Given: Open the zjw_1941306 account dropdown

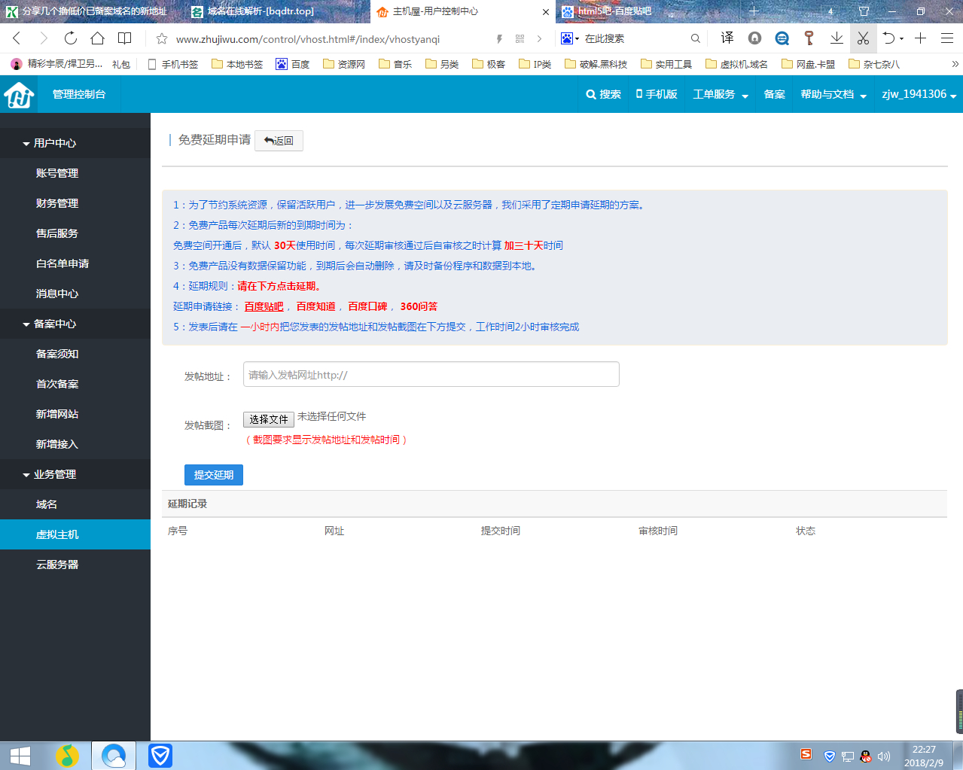Looking at the screenshot, I should click(919, 94).
